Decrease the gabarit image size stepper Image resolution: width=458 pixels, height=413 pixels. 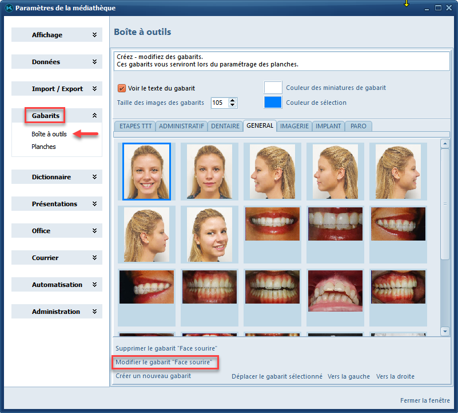coord(232,105)
